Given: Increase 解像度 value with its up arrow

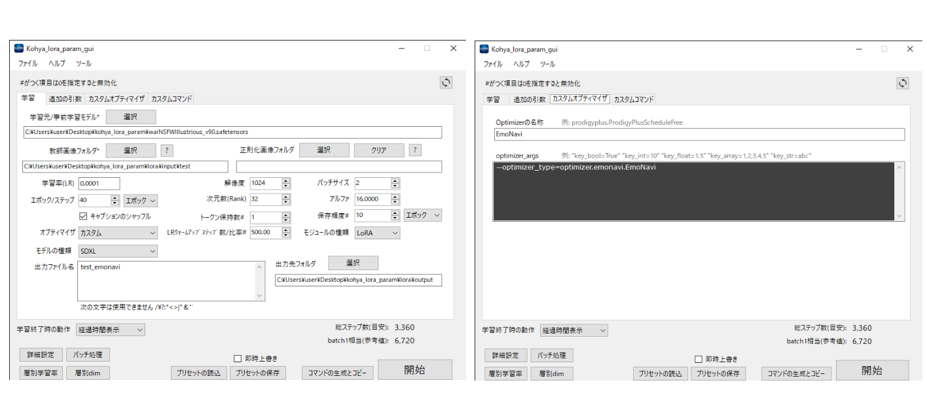Looking at the screenshot, I should click(x=285, y=180).
